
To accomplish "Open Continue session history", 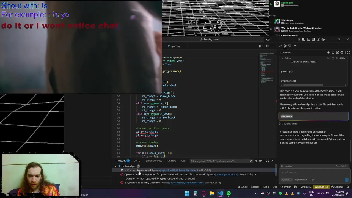I will coord(333,53).
